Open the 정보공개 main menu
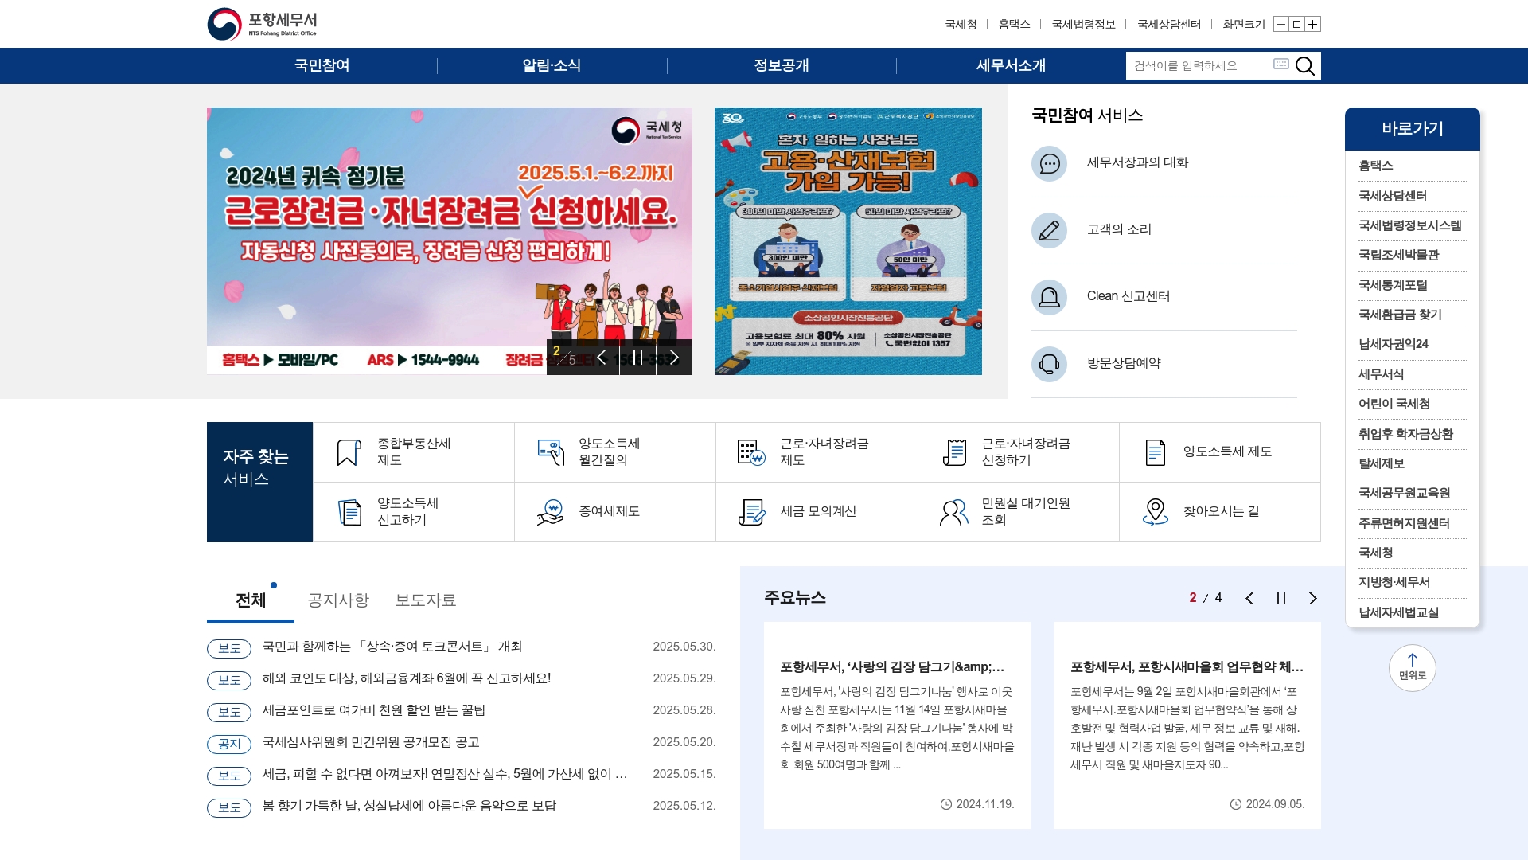 782,65
